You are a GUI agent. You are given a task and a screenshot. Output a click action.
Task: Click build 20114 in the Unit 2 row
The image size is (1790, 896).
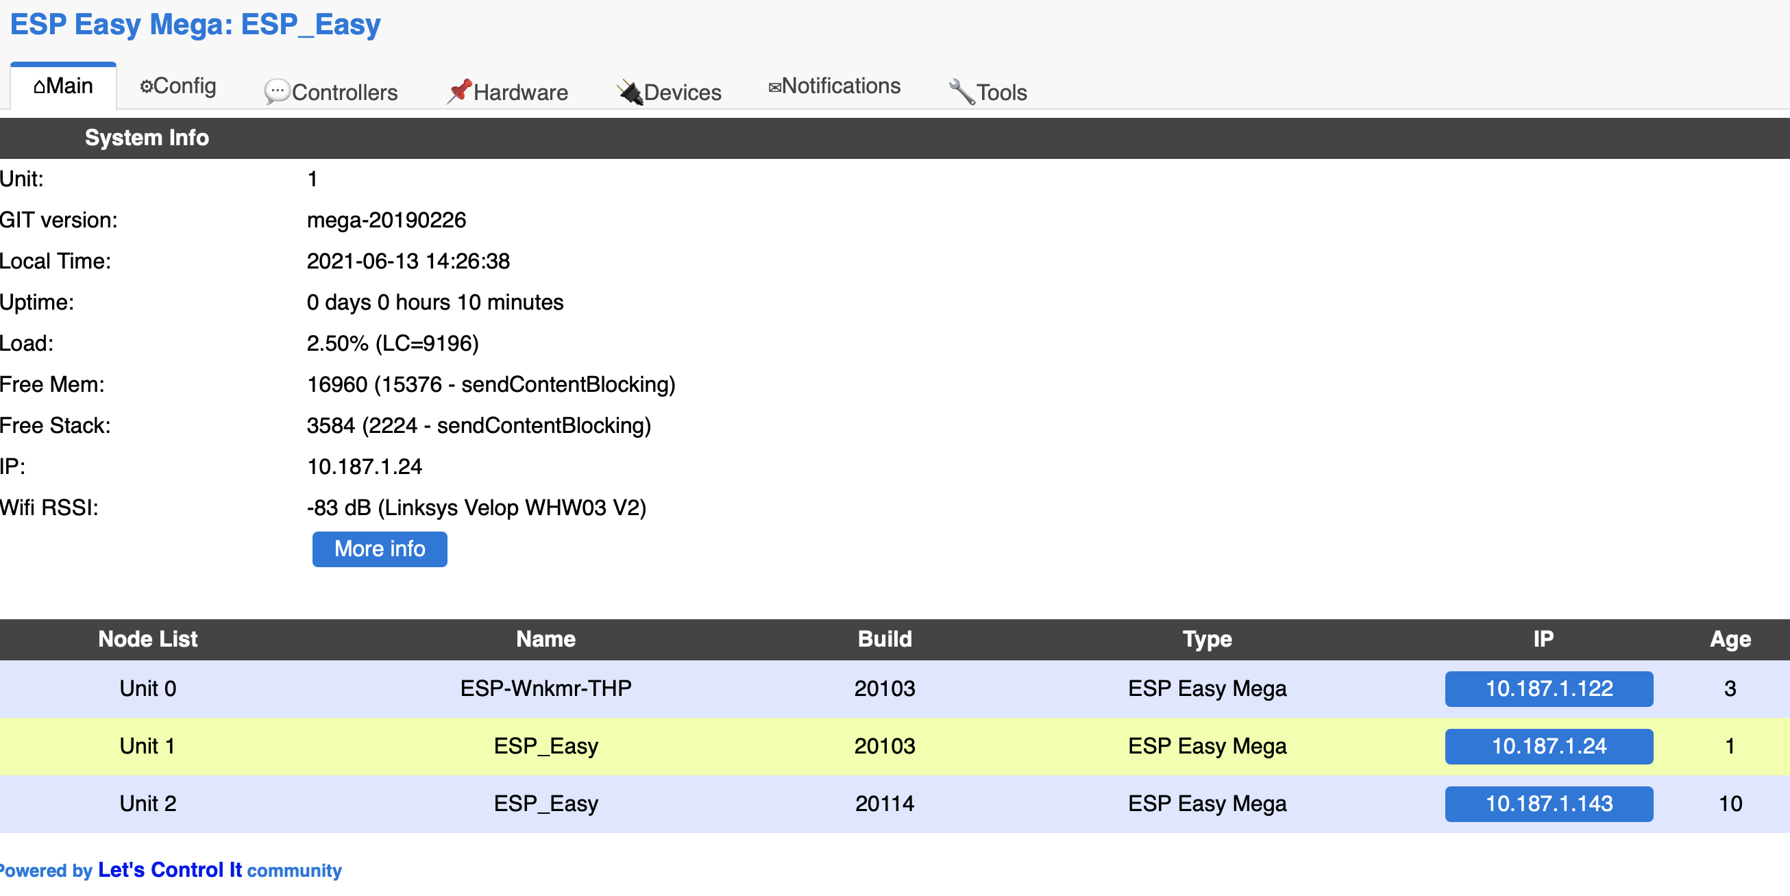coord(885,804)
